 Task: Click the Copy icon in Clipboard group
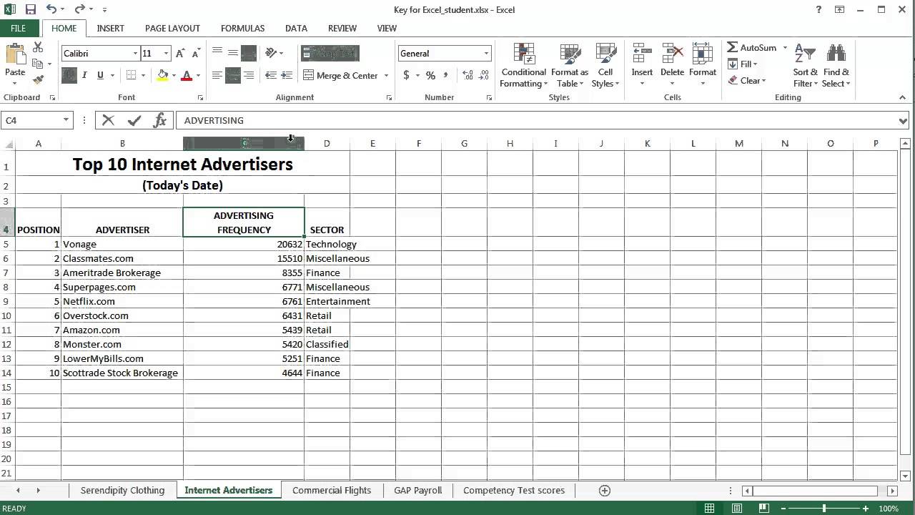[x=38, y=64]
